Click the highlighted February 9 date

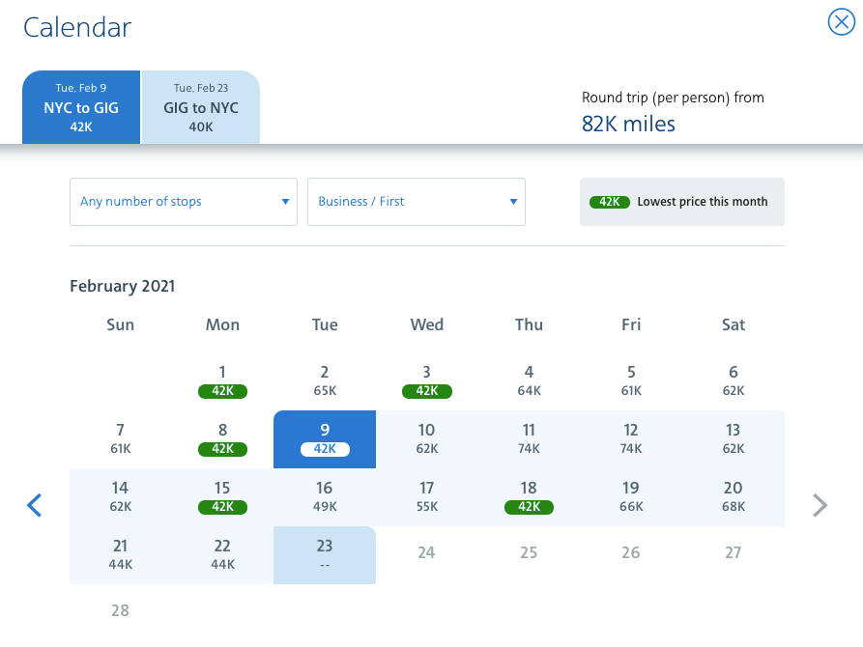tap(325, 438)
